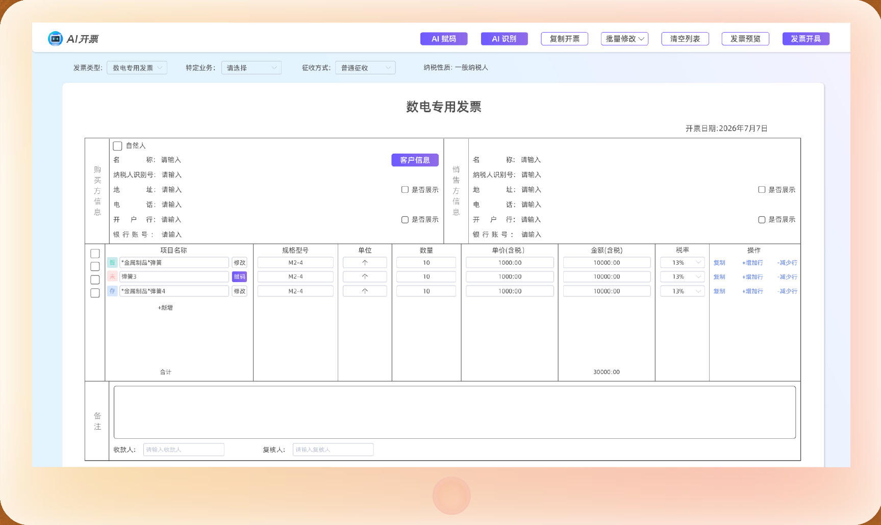Open tax rate dropdown in first item row
Image resolution: width=881 pixels, height=525 pixels.
pos(683,263)
